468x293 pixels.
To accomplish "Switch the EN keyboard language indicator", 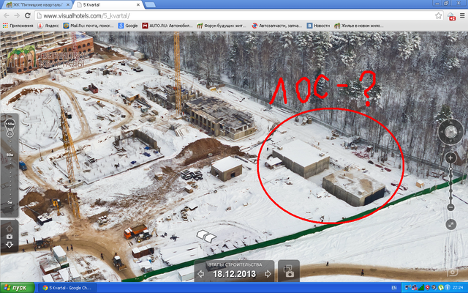I will coord(394,288).
